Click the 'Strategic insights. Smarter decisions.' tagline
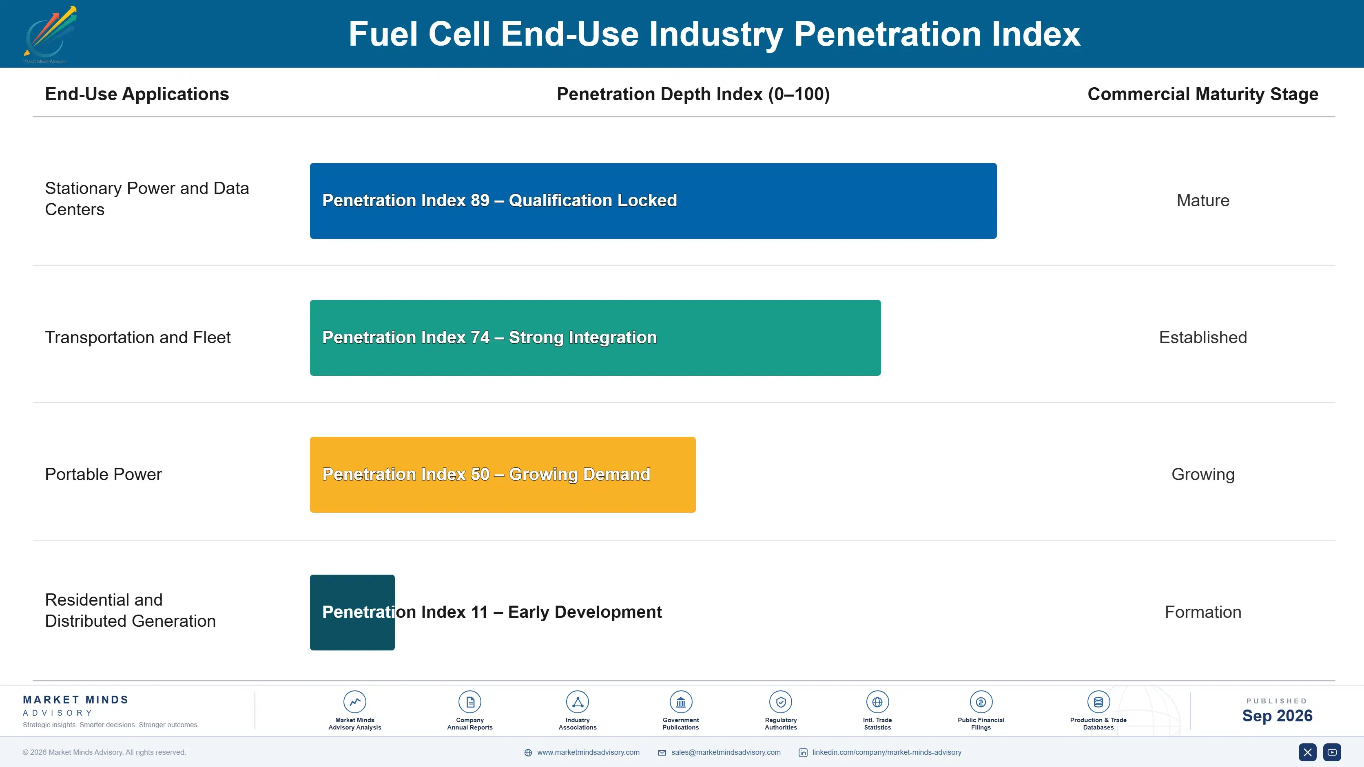 tap(111, 725)
